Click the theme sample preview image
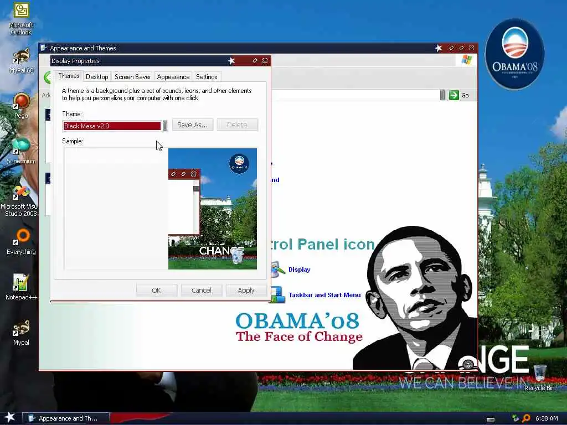 [213, 209]
